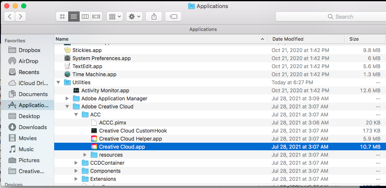
Task: Open the gear Action dropdown menu
Action: tap(134, 17)
